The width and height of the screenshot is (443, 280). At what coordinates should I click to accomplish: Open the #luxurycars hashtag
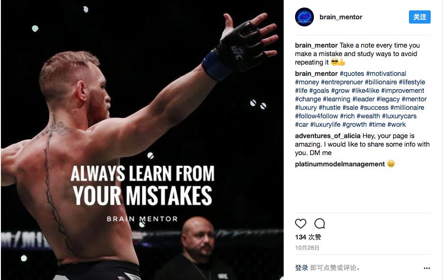coord(399,116)
